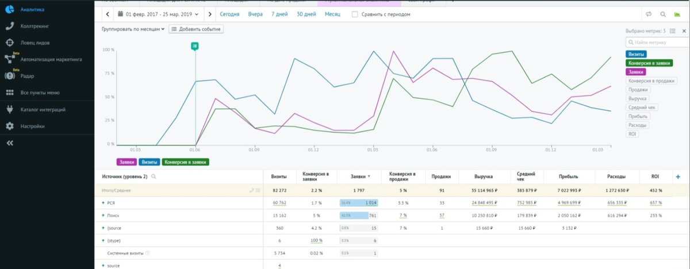Expand the {source row
The width and height of the screenshot is (690, 269).
point(103,228)
